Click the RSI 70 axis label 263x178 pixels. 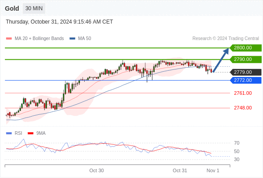pyautogui.click(x=237, y=143)
